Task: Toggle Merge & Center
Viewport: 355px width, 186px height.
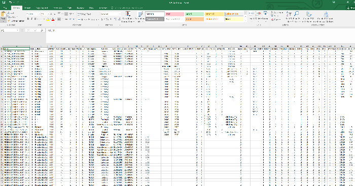Action: click(x=88, y=19)
